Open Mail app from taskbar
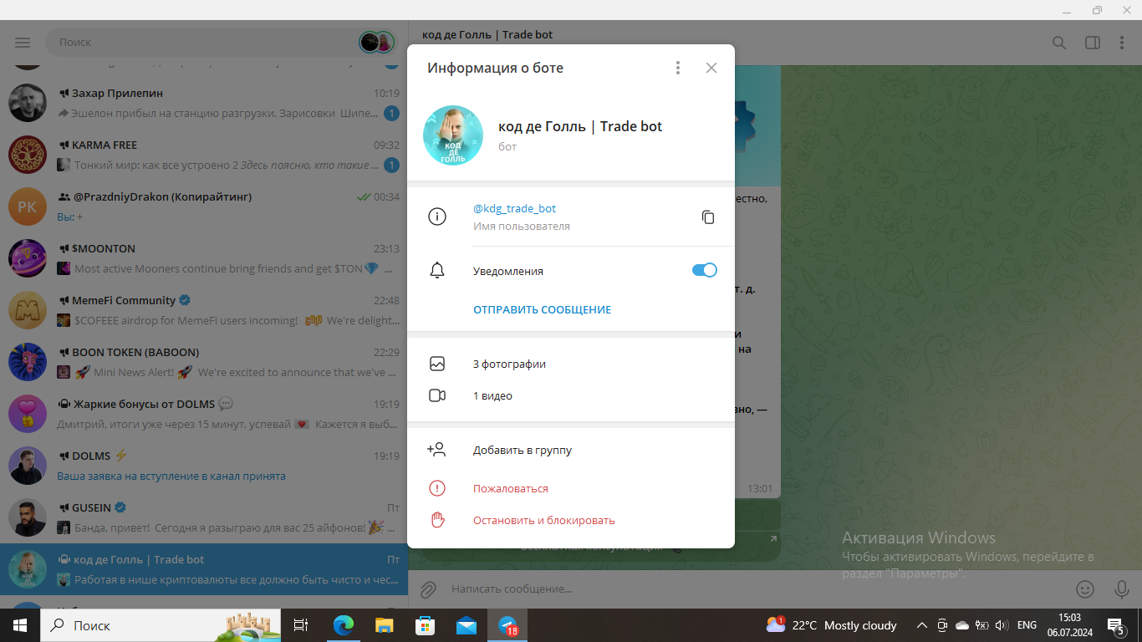This screenshot has width=1142, height=642. [466, 625]
